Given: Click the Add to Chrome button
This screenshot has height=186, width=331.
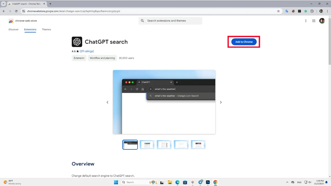Looking at the screenshot, I should tap(244, 42).
